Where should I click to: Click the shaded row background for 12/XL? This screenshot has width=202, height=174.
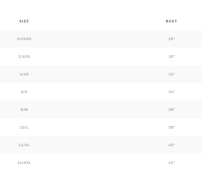[x=98, y=145]
